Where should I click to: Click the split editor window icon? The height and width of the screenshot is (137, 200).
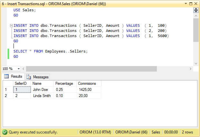click(196, 10)
